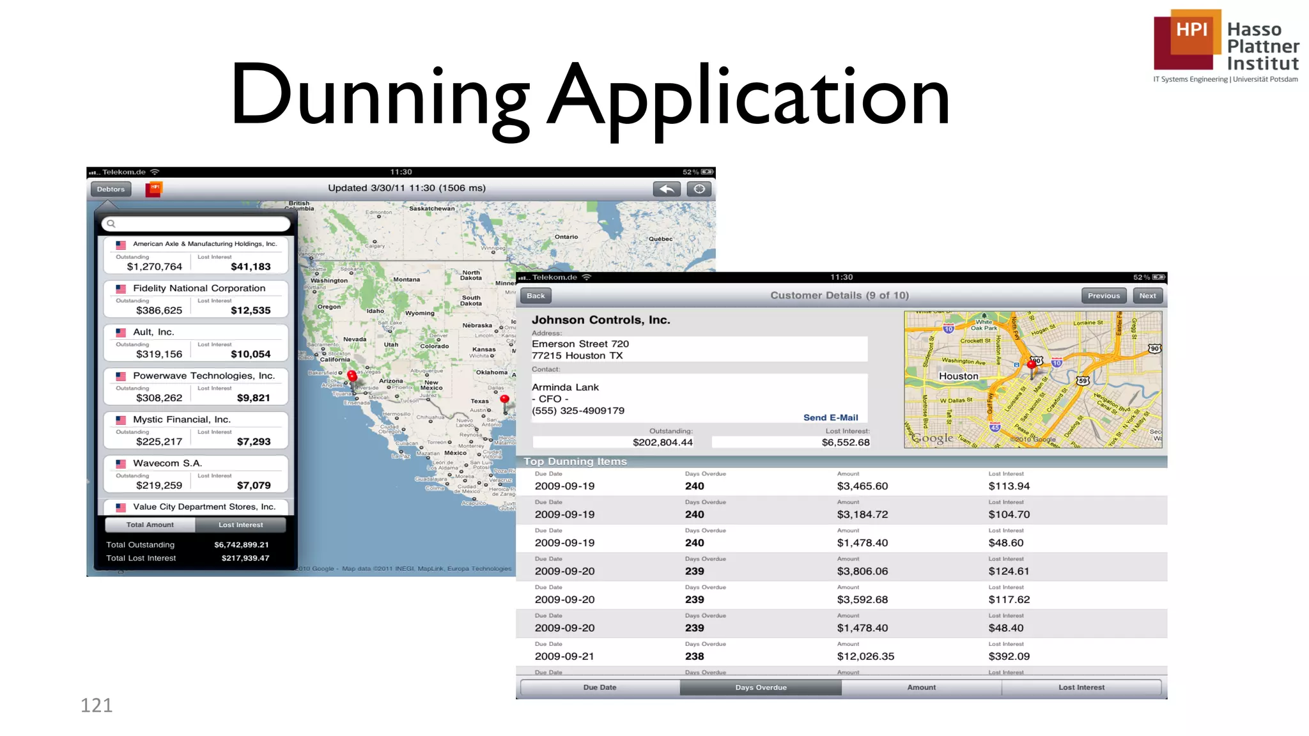Select dunning item with lost interest $48.40

pyautogui.click(x=842, y=624)
